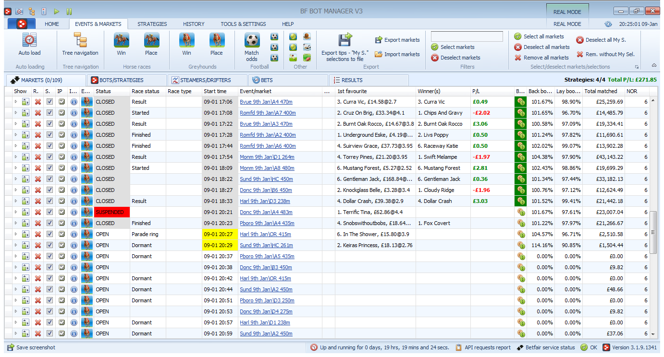This screenshot has width=664, height=357.
Task: Open Donc 9th Jan\D4 275m market link
Action: point(266,311)
